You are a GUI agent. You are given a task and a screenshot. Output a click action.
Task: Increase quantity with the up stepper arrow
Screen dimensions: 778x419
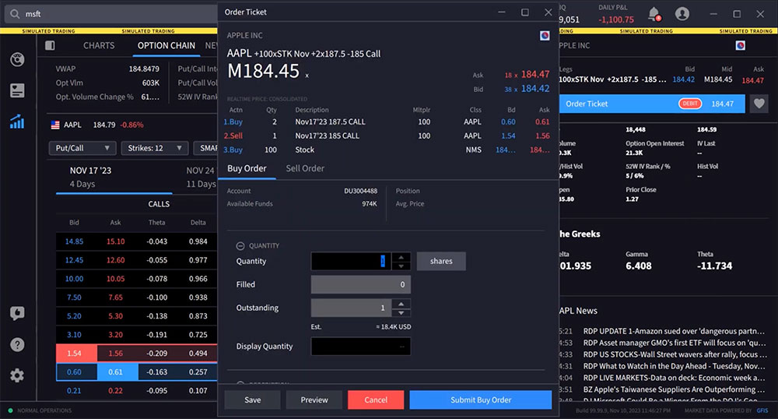(401, 257)
